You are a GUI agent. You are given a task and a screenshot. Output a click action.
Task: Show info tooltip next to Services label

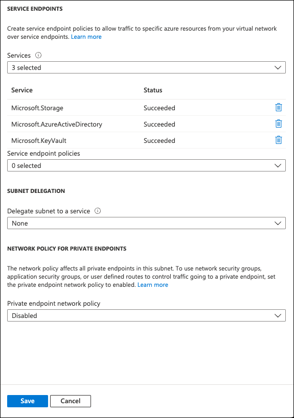(x=38, y=55)
